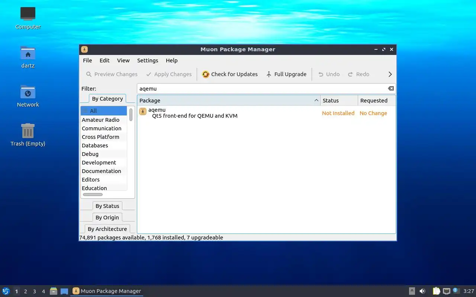This screenshot has width=476, height=297.
Task: Open the update notifier tray icon
Action: pos(456,291)
